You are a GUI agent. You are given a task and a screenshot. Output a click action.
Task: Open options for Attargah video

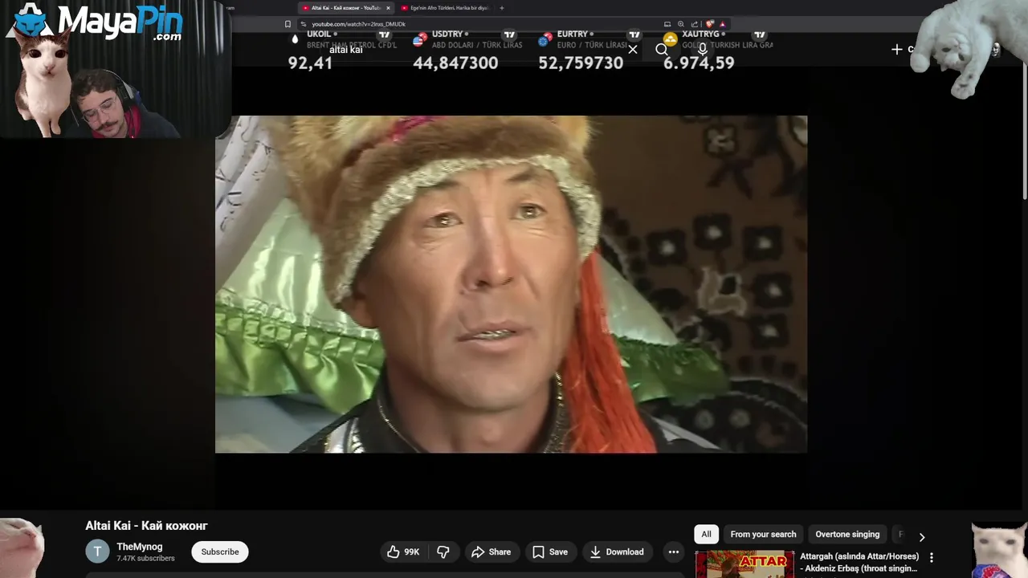pos(932,557)
